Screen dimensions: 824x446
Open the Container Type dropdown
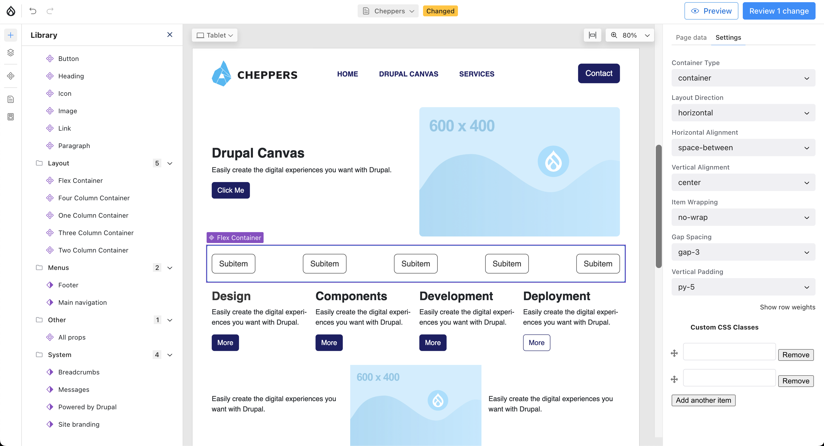click(x=743, y=78)
